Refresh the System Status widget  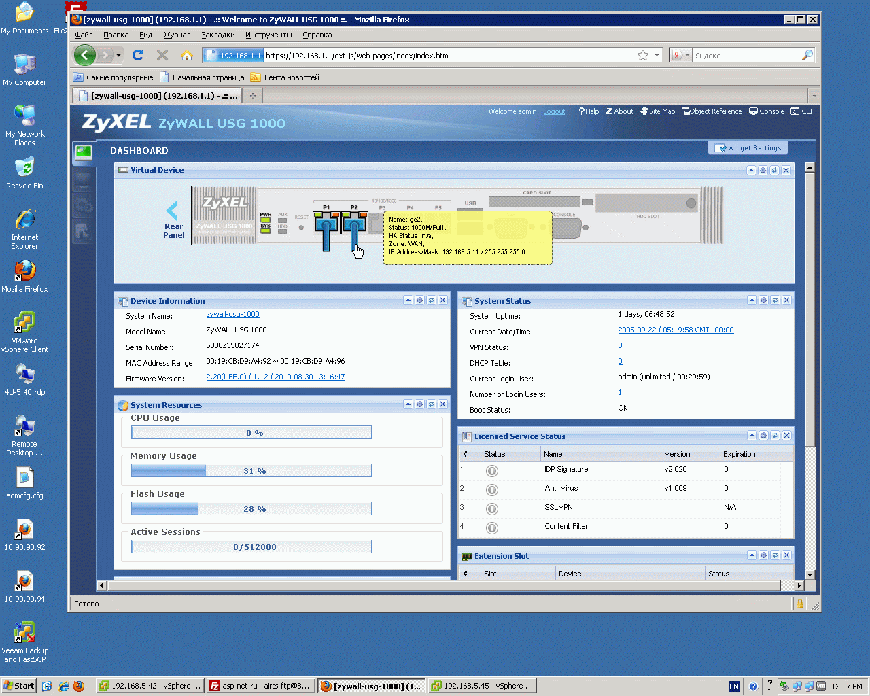coord(775,300)
